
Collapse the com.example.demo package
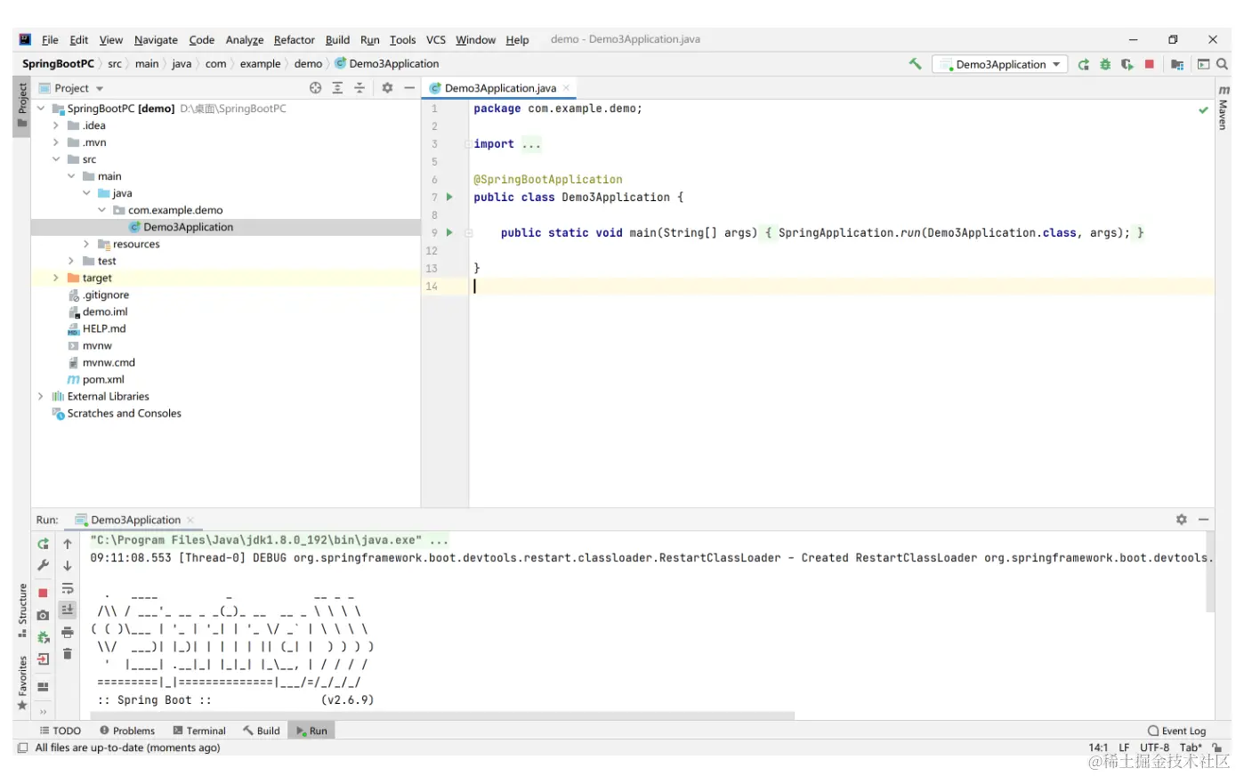tap(101, 210)
